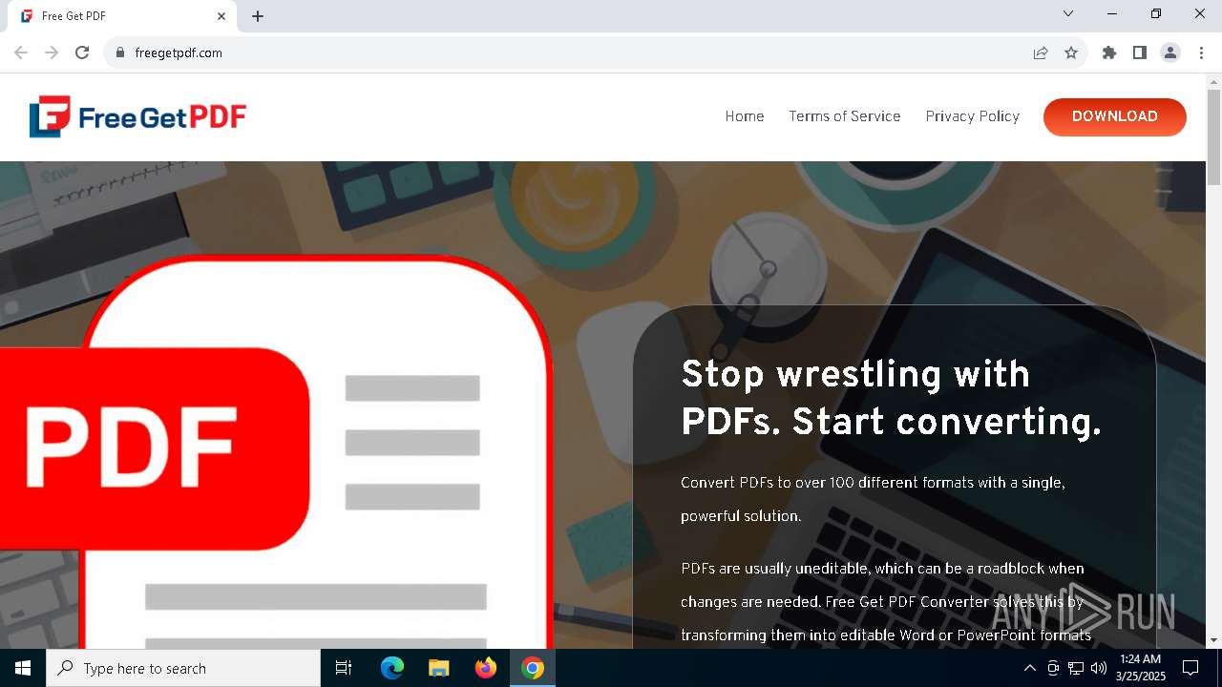
Task: Select the Free Get PDF tab
Action: [x=122, y=16]
